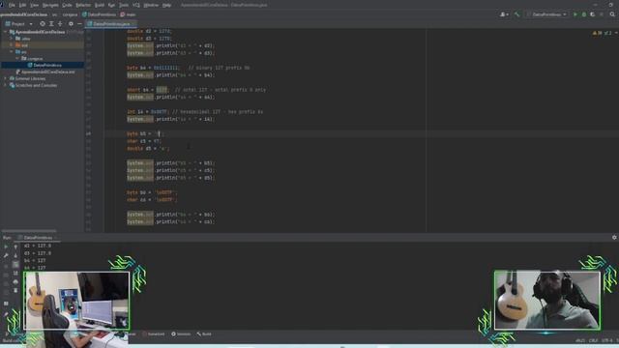The width and height of the screenshot is (619, 348).
Task: Expand the .idea folder node
Action: click(11, 39)
